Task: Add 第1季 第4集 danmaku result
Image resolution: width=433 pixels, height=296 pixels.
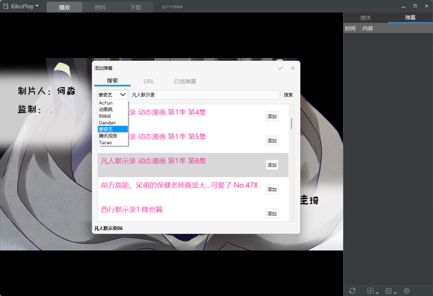Action: (x=272, y=116)
